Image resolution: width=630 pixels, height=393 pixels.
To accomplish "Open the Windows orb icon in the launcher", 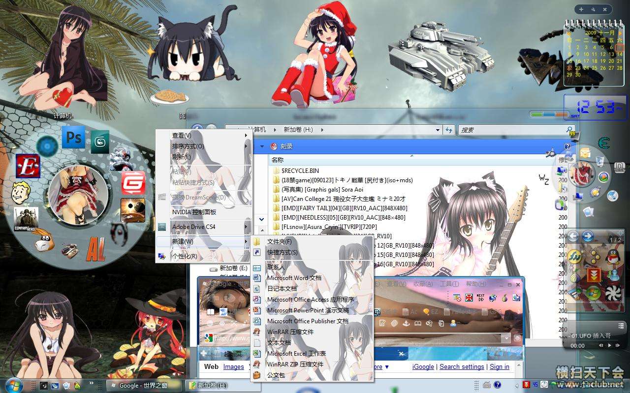I will tap(594, 293).
